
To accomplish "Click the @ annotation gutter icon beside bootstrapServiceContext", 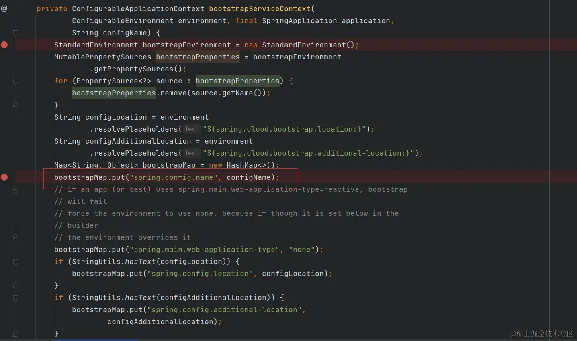I will 4,8.
